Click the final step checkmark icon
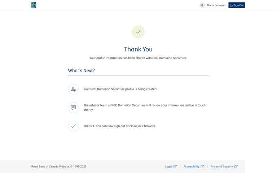Screen dimensions: 277x173 tap(73, 126)
